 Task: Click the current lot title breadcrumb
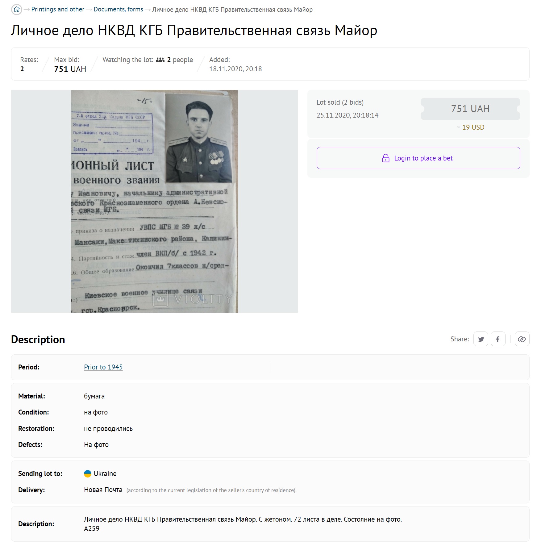[x=232, y=10]
